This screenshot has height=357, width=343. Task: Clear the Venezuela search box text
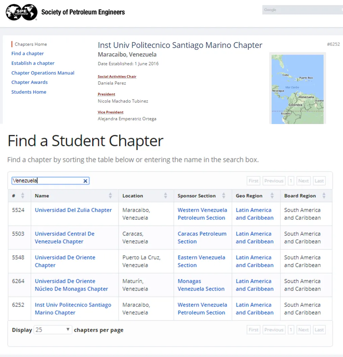click(x=85, y=181)
